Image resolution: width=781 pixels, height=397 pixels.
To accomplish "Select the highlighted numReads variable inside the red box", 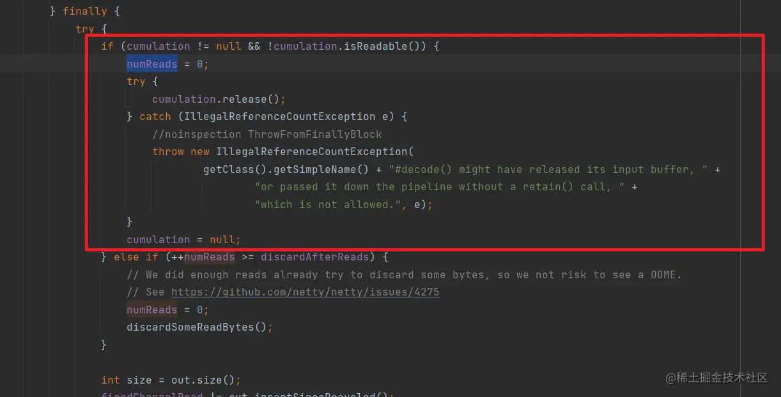I will pyautogui.click(x=152, y=64).
